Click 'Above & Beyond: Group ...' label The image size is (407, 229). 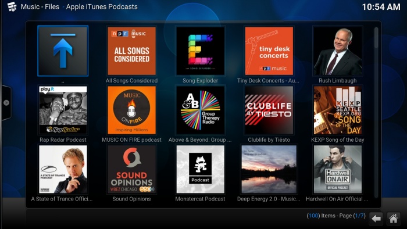coord(200,140)
